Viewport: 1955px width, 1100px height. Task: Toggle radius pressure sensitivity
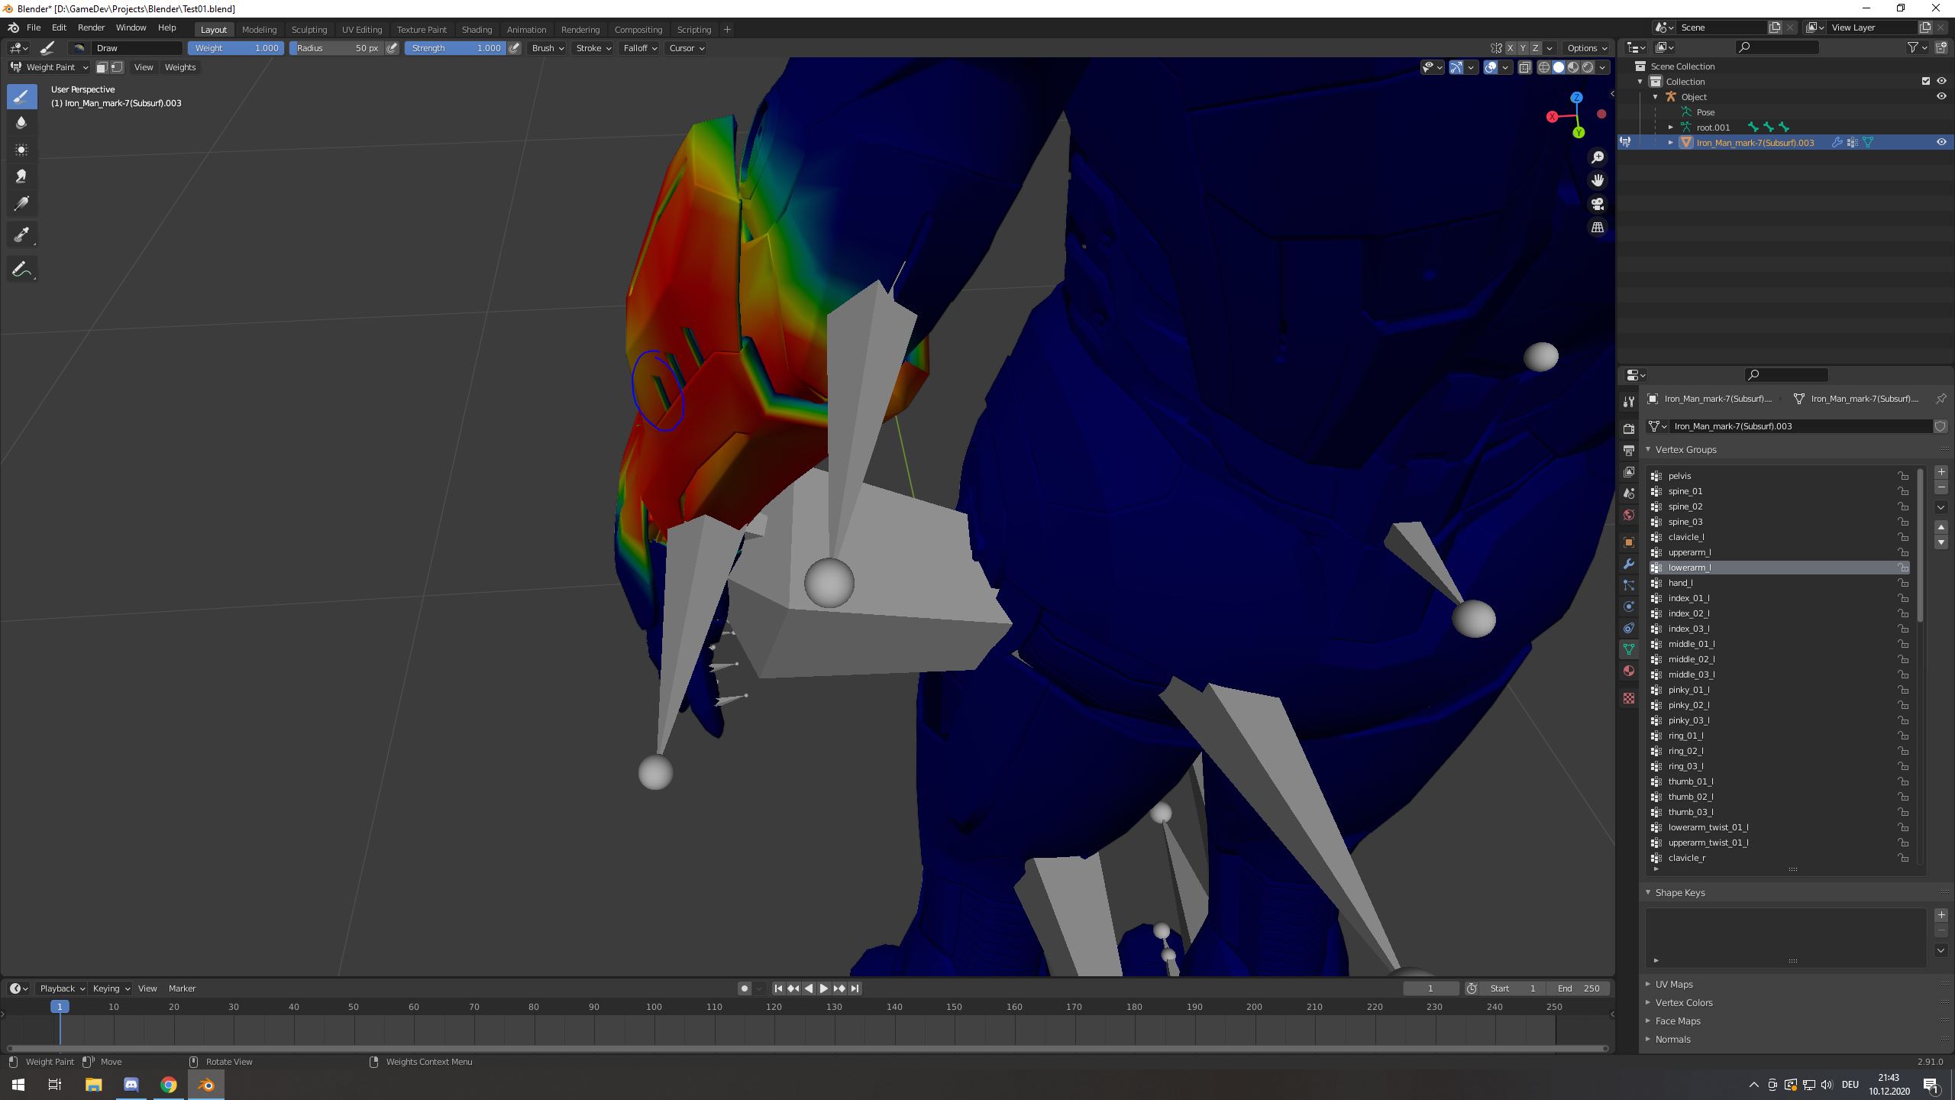tap(392, 48)
